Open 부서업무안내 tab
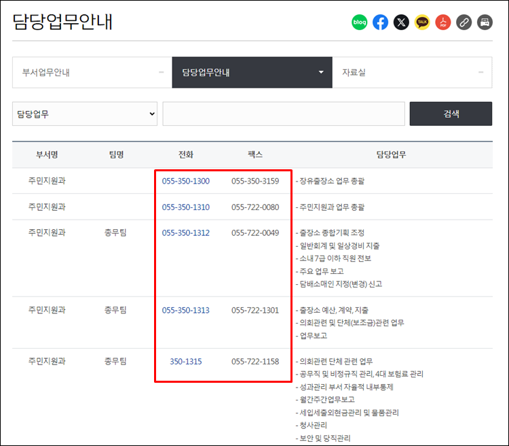The width and height of the screenshot is (509, 446). (x=92, y=73)
